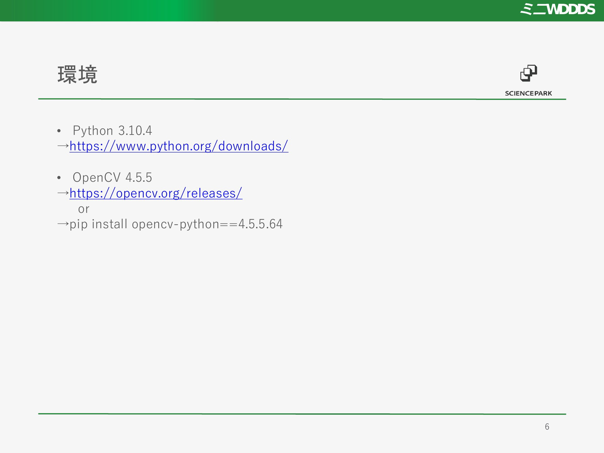Click the slide title 環境
Viewport: 604px width, 453px height.
coord(77,75)
